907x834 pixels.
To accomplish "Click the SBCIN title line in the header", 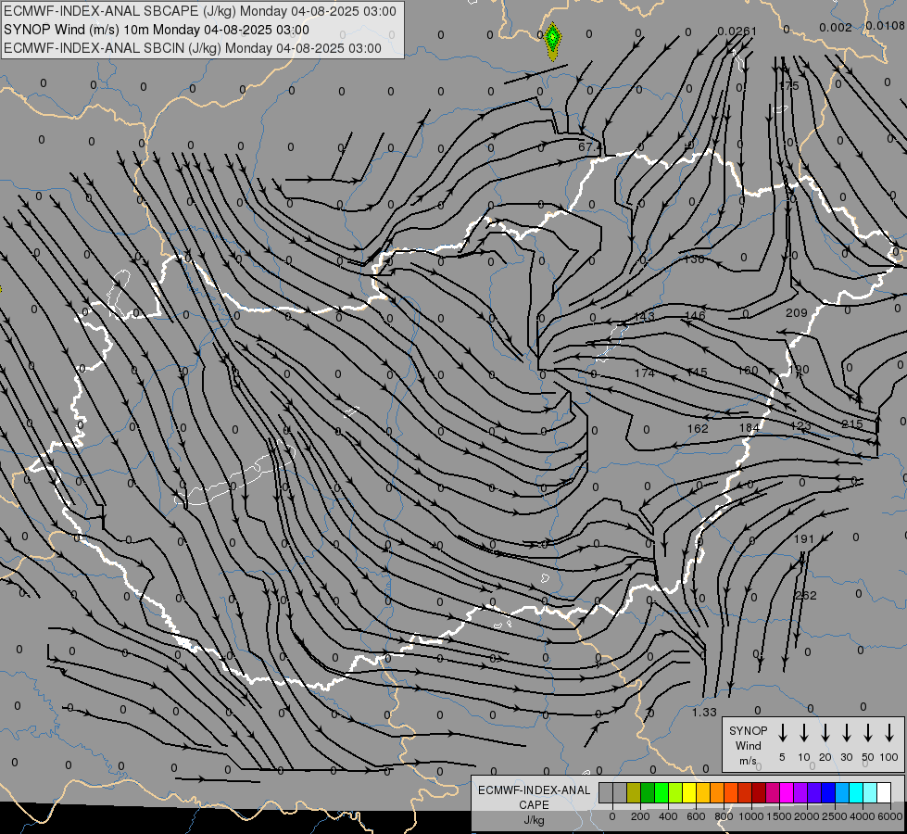I will 193,48.
